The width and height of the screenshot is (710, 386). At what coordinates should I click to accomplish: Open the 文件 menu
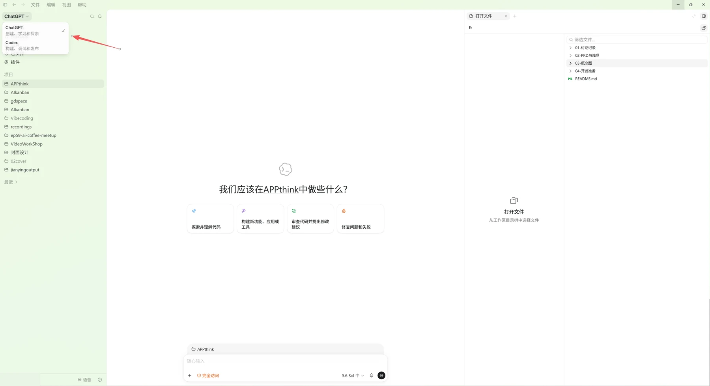pyautogui.click(x=35, y=5)
